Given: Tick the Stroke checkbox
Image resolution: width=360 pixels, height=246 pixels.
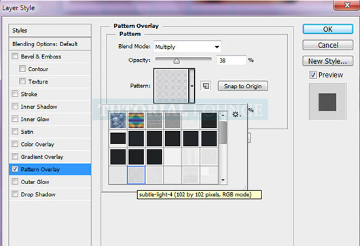Looking at the screenshot, I should 15,94.
